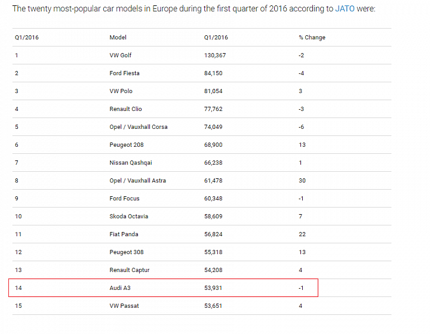Screen dimensions: 430x334
Task: Click Nissan Qashqai model name
Action: coord(131,163)
